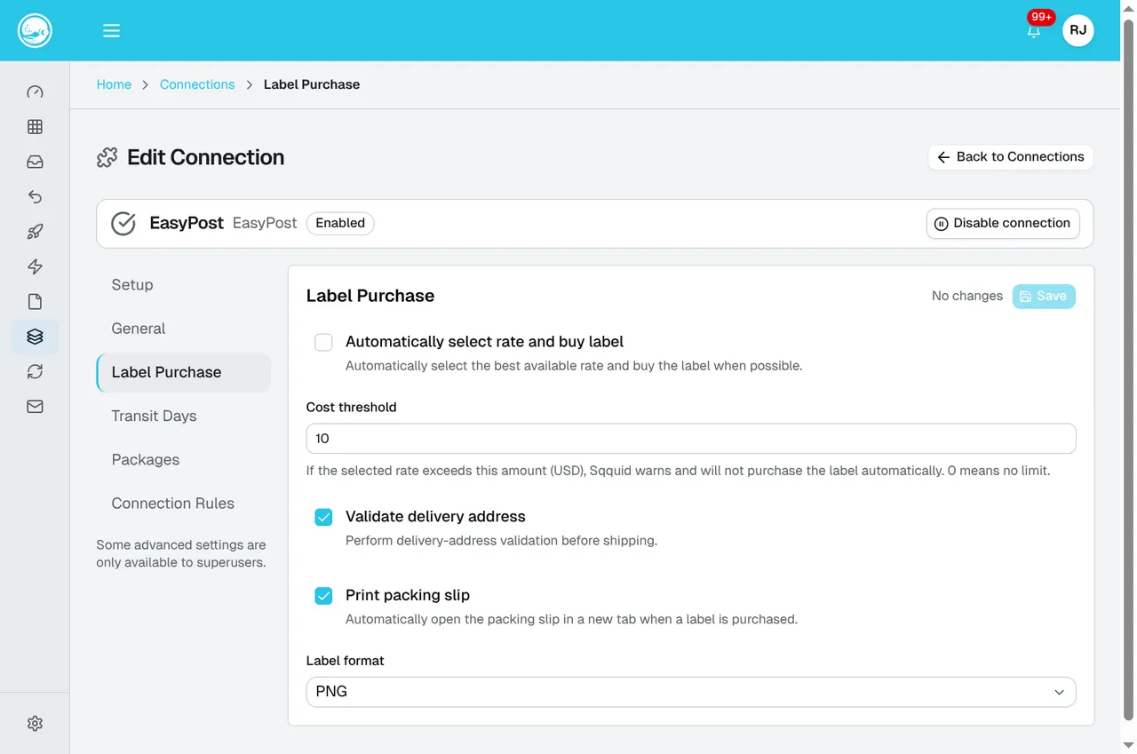Open the Connection Rules tab

point(183,504)
